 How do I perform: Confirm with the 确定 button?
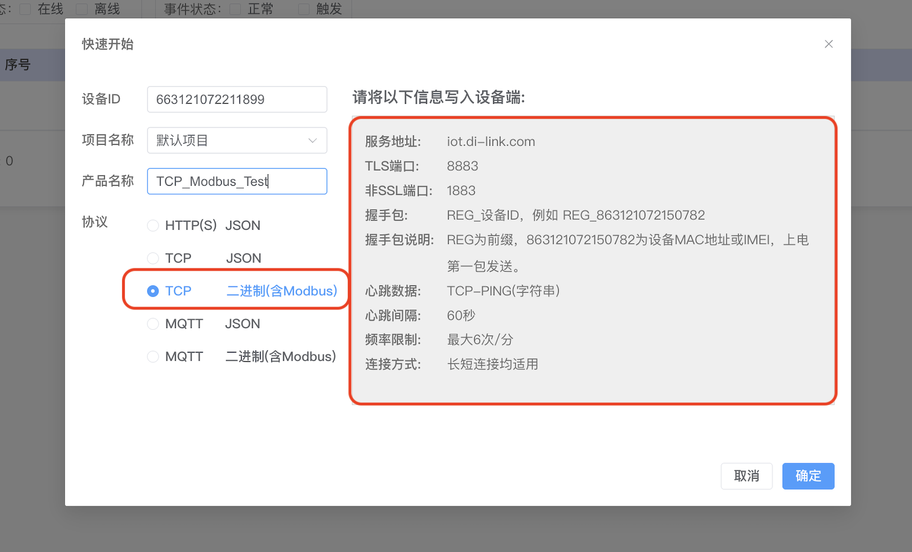click(808, 476)
